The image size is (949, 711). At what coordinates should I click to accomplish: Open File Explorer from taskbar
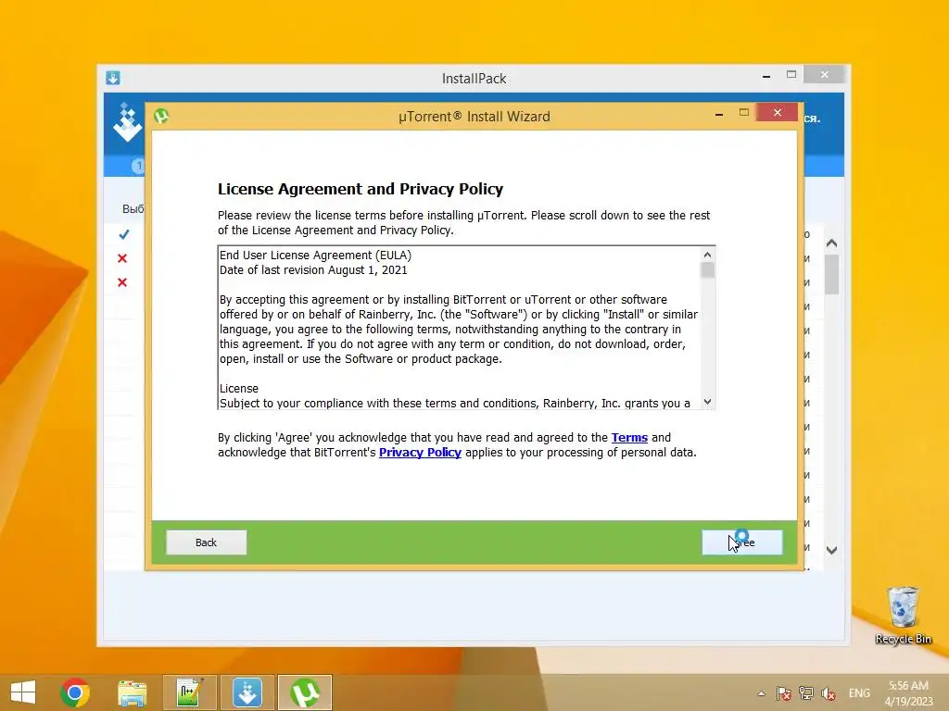click(x=132, y=692)
